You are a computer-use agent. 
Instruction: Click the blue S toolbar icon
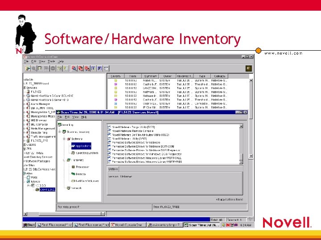point(93,68)
